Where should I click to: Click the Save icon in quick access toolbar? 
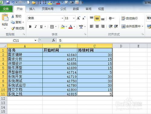tap(8, 2)
